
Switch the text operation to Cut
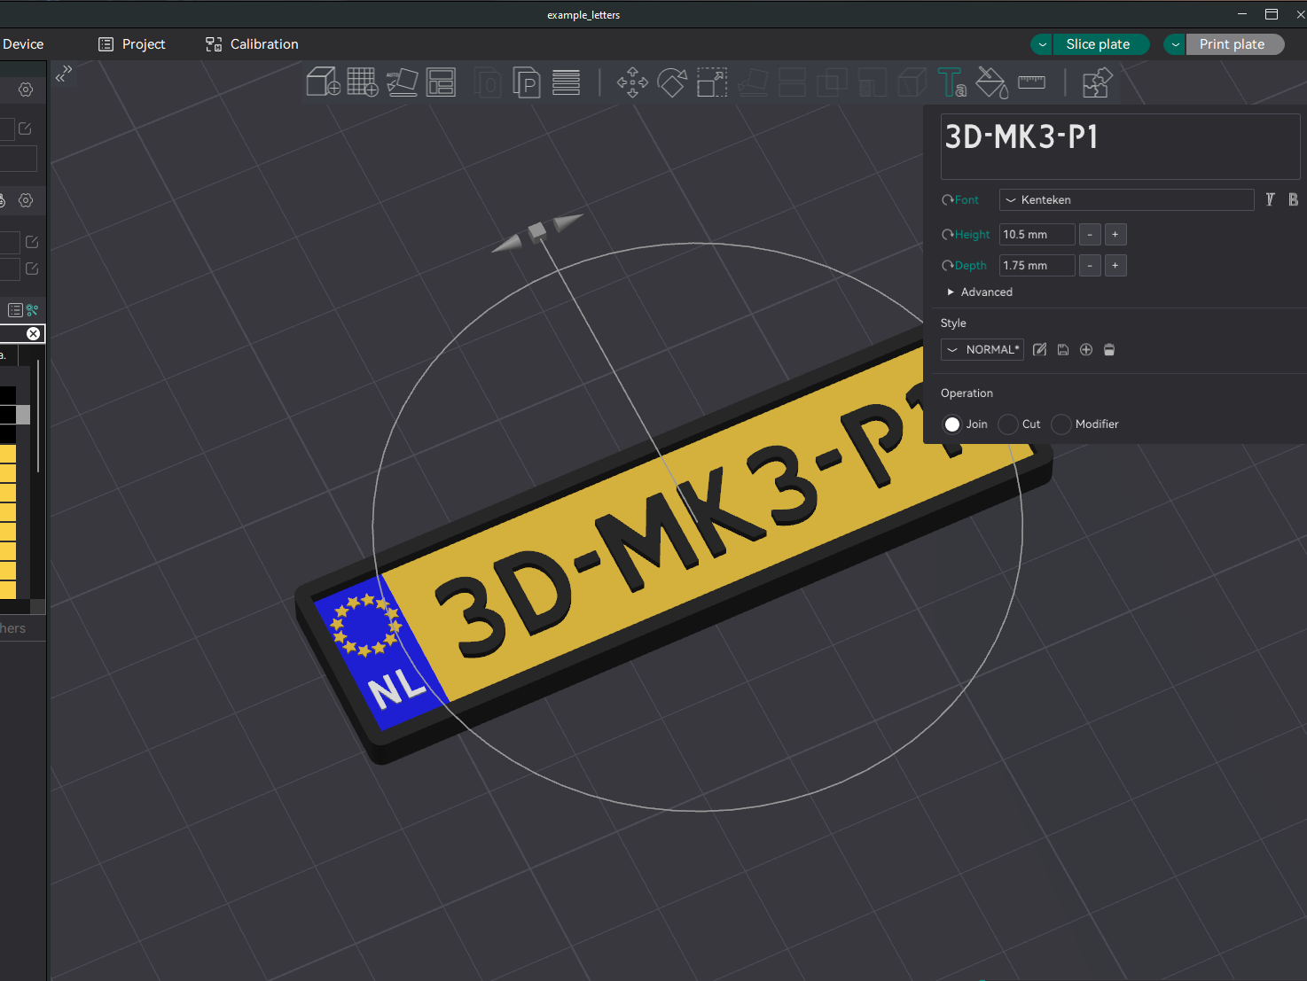click(1008, 424)
